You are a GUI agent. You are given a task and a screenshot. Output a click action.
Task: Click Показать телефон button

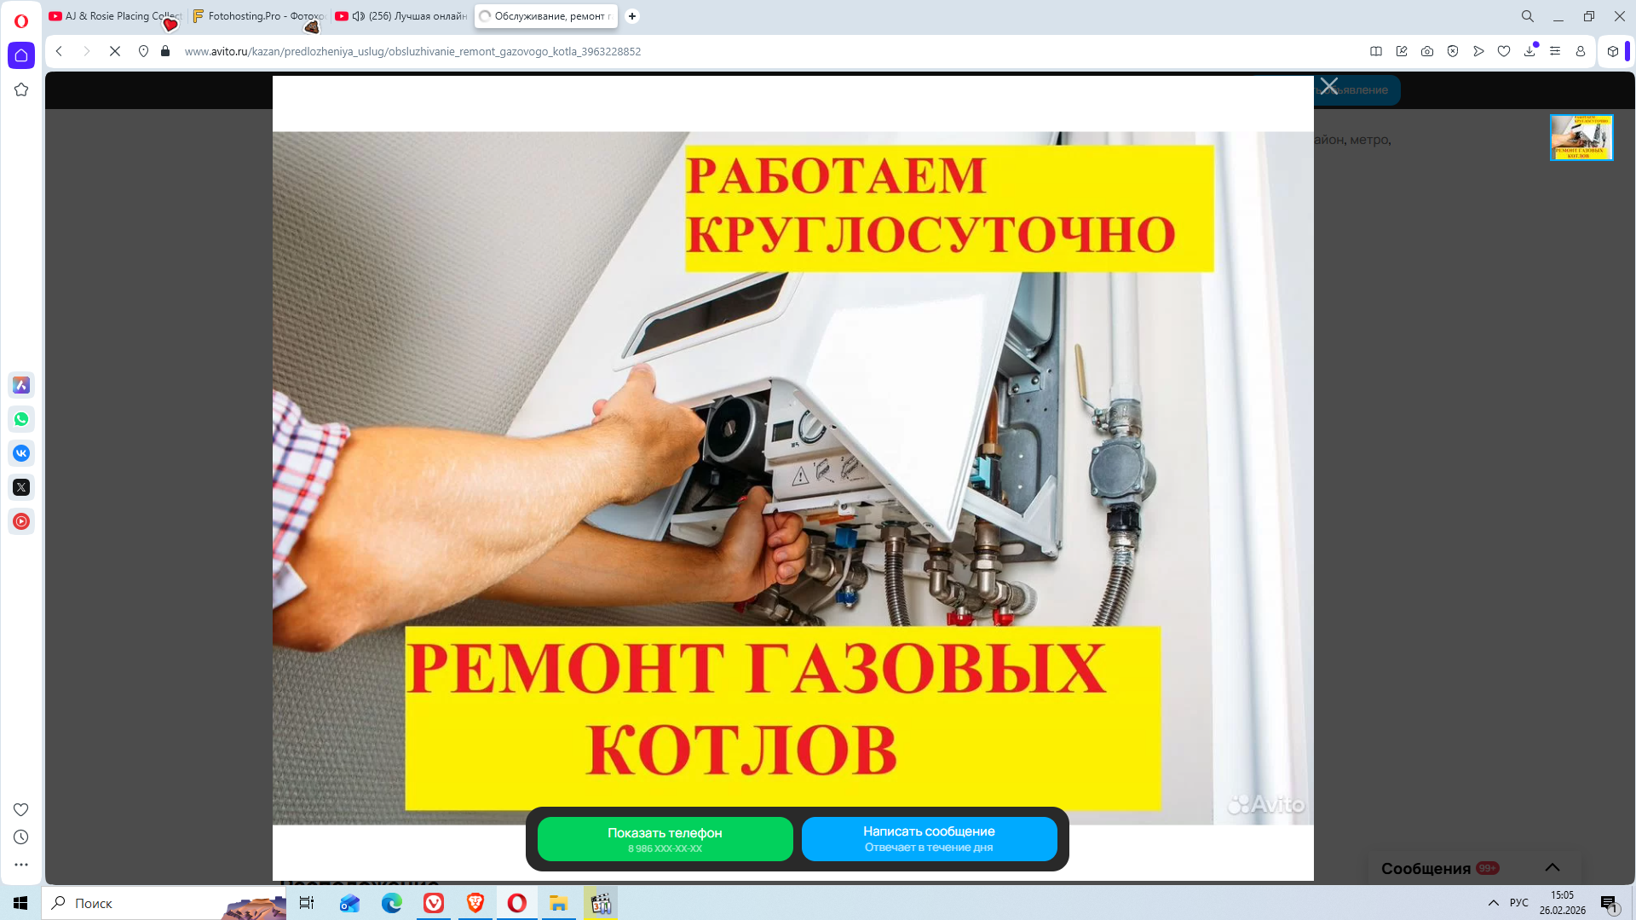click(665, 839)
